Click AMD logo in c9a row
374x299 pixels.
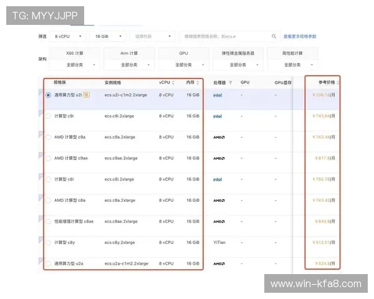pos(219,137)
